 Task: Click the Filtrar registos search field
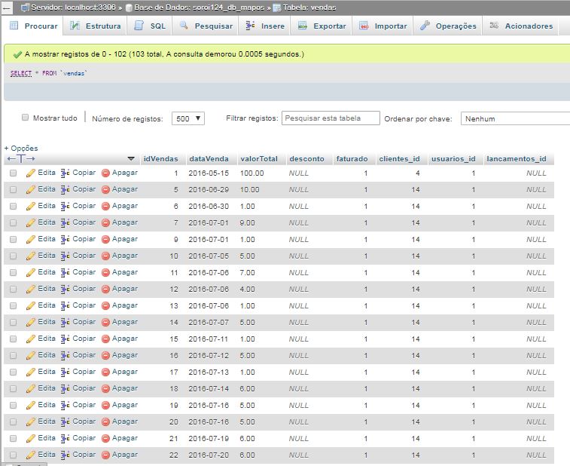click(331, 118)
